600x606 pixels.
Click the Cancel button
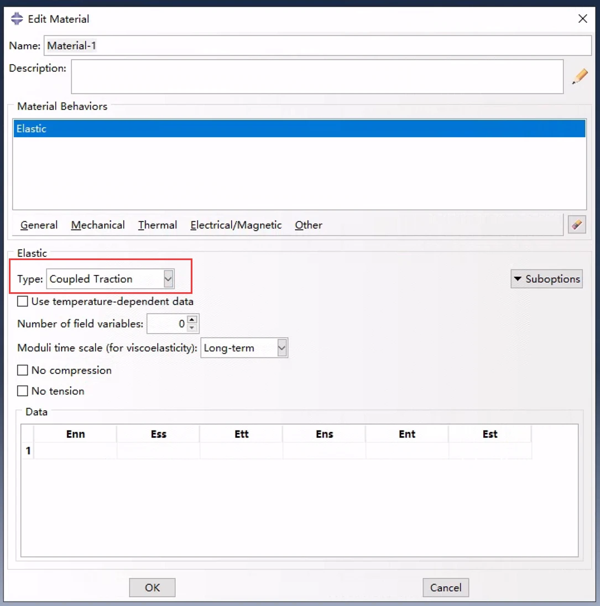tap(446, 587)
